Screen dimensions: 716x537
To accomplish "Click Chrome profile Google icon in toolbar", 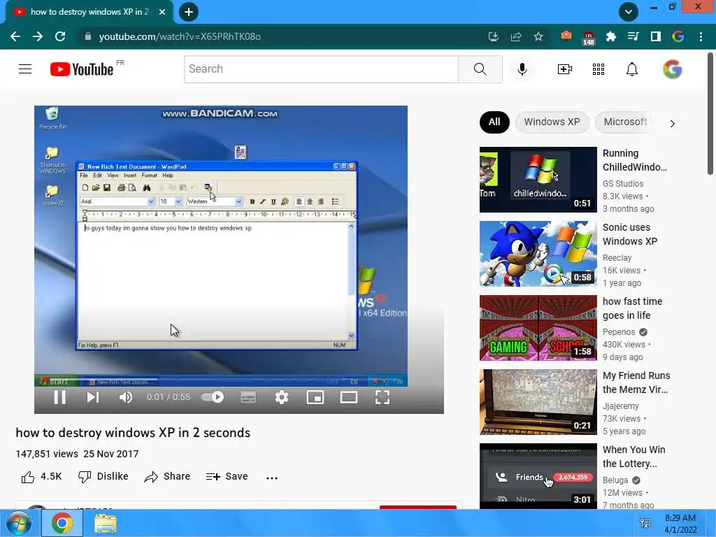I will pyautogui.click(x=678, y=36).
